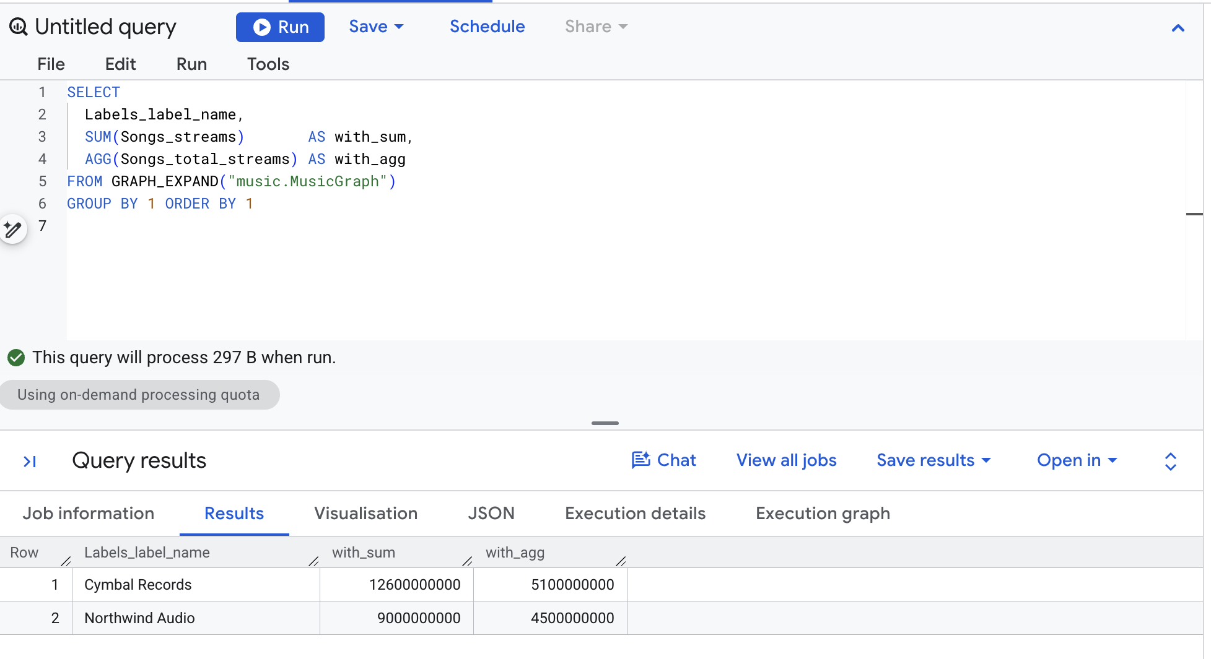
Task: Switch to the Execution graph tab
Action: (x=823, y=514)
